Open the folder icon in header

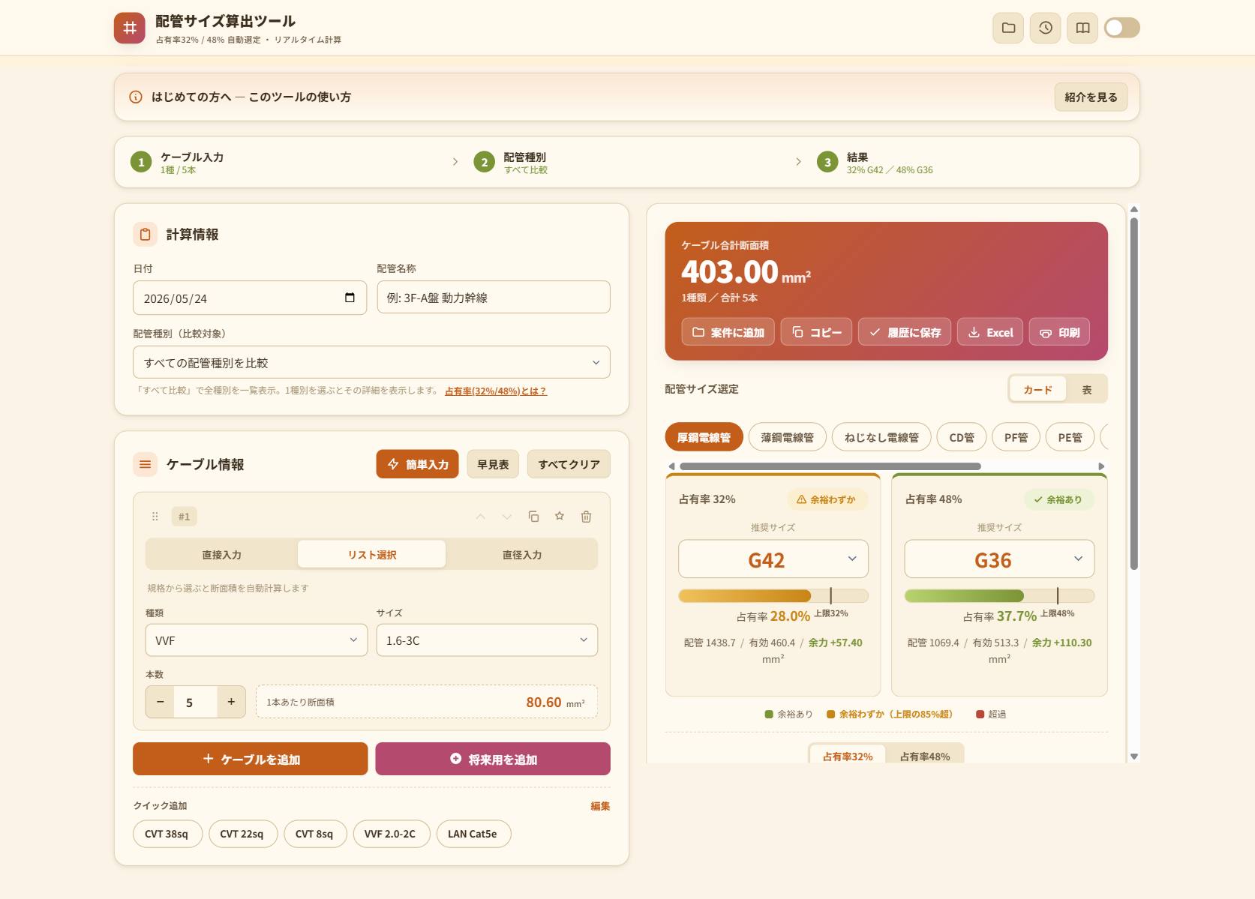click(1008, 28)
